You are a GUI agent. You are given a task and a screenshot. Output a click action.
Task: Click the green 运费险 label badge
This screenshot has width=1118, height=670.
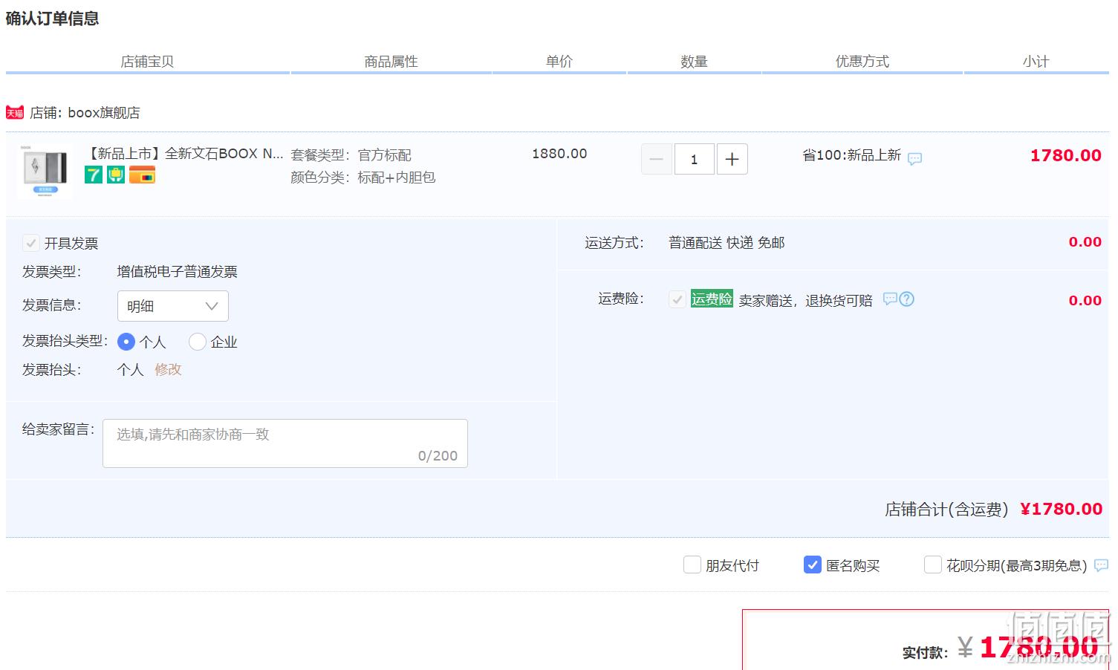[712, 299]
